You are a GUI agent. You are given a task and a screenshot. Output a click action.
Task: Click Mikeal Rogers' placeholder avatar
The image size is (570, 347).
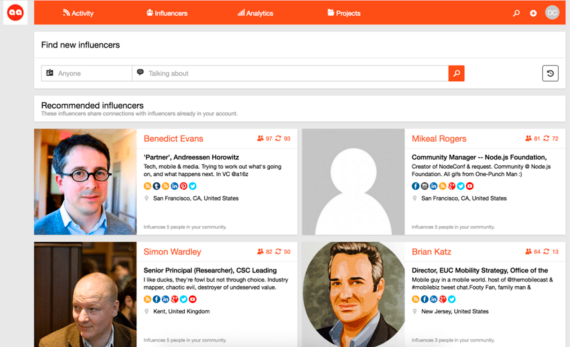pyautogui.click(x=353, y=182)
